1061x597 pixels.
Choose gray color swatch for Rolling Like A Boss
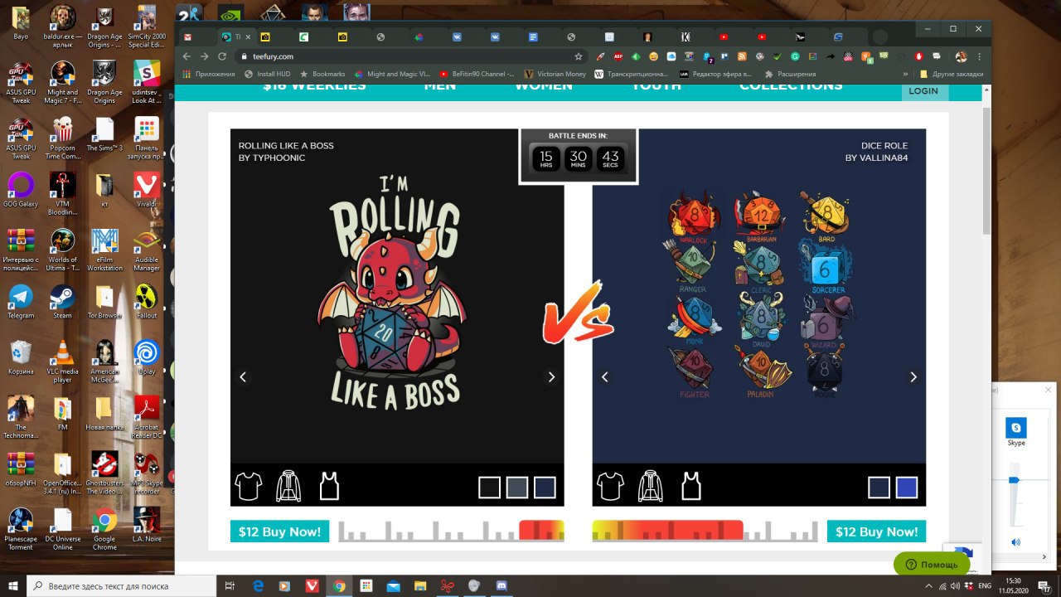[x=517, y=488]
